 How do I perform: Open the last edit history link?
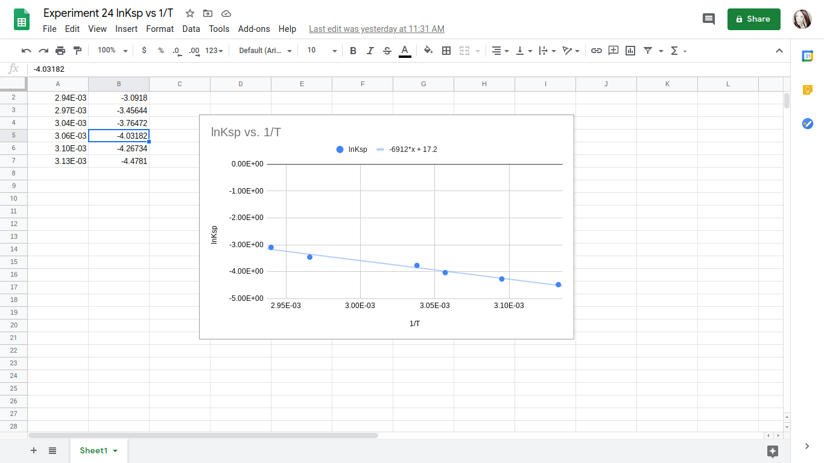376,28
